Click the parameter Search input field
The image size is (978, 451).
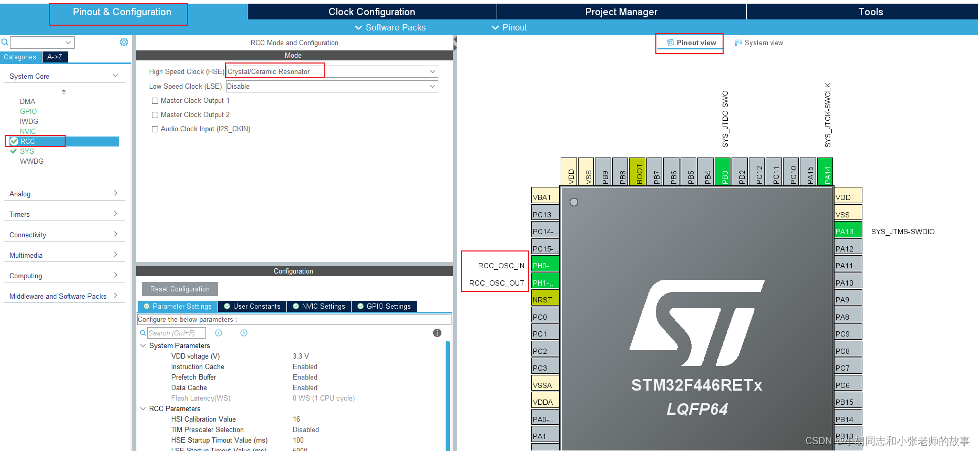pyautogui.click(x=176, y=333)
